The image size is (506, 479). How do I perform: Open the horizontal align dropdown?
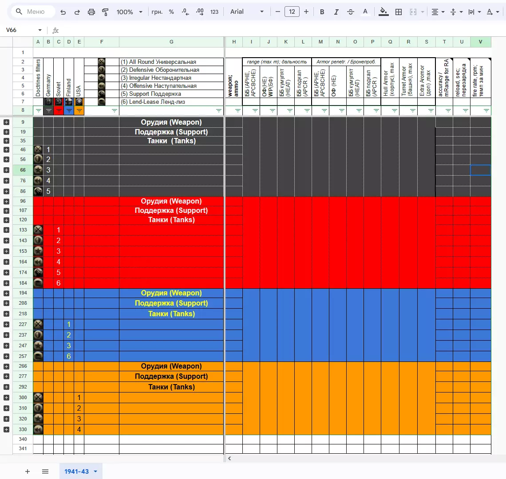point(438,12)
